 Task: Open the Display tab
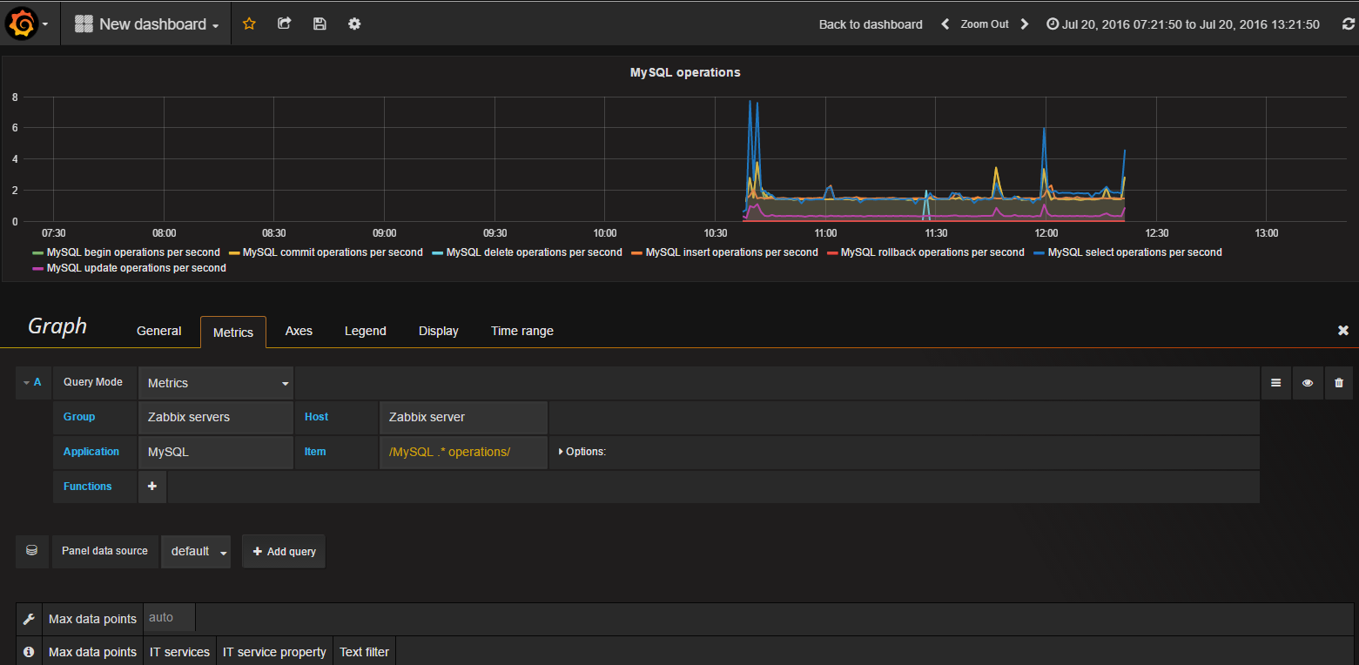(439, 331)
